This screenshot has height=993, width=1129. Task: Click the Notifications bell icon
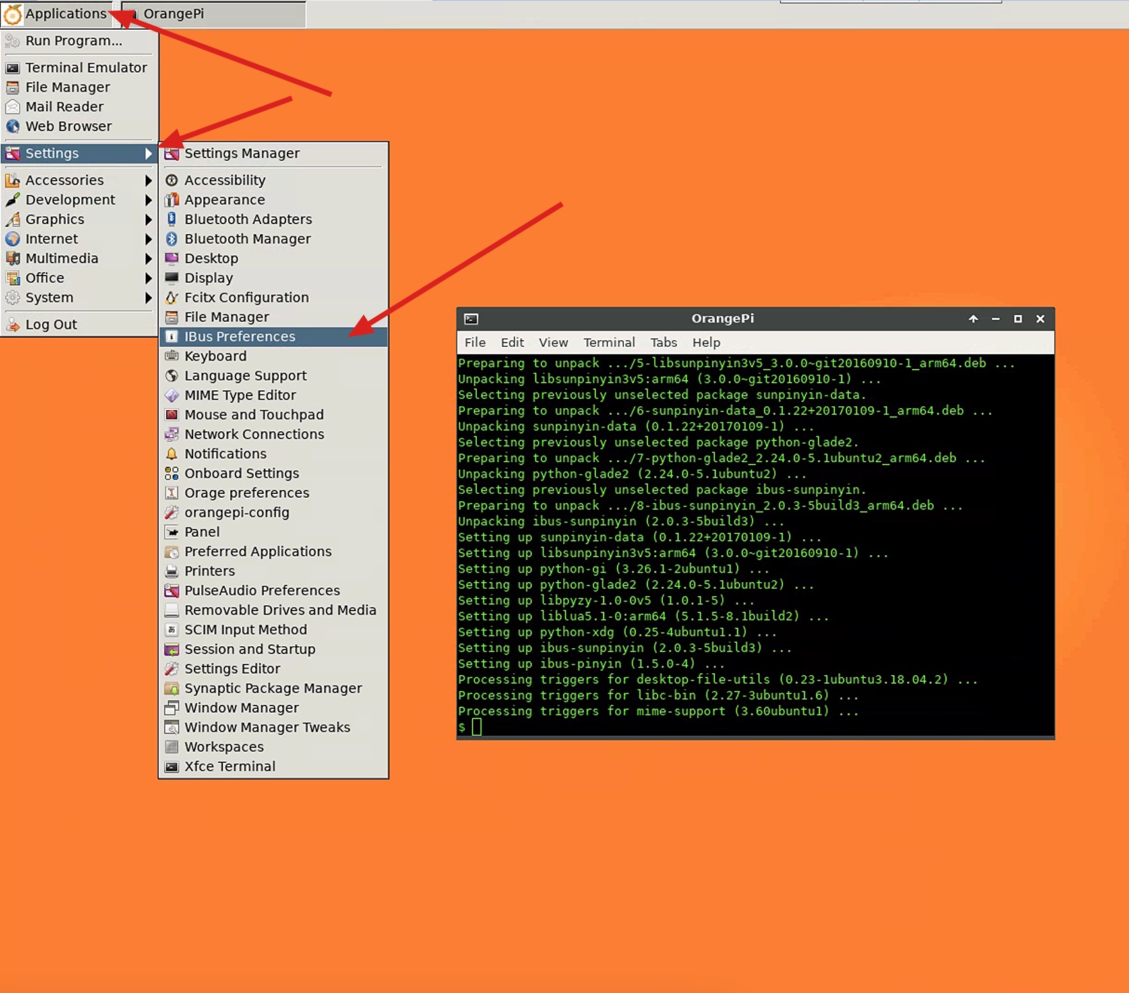coord(171,454)
